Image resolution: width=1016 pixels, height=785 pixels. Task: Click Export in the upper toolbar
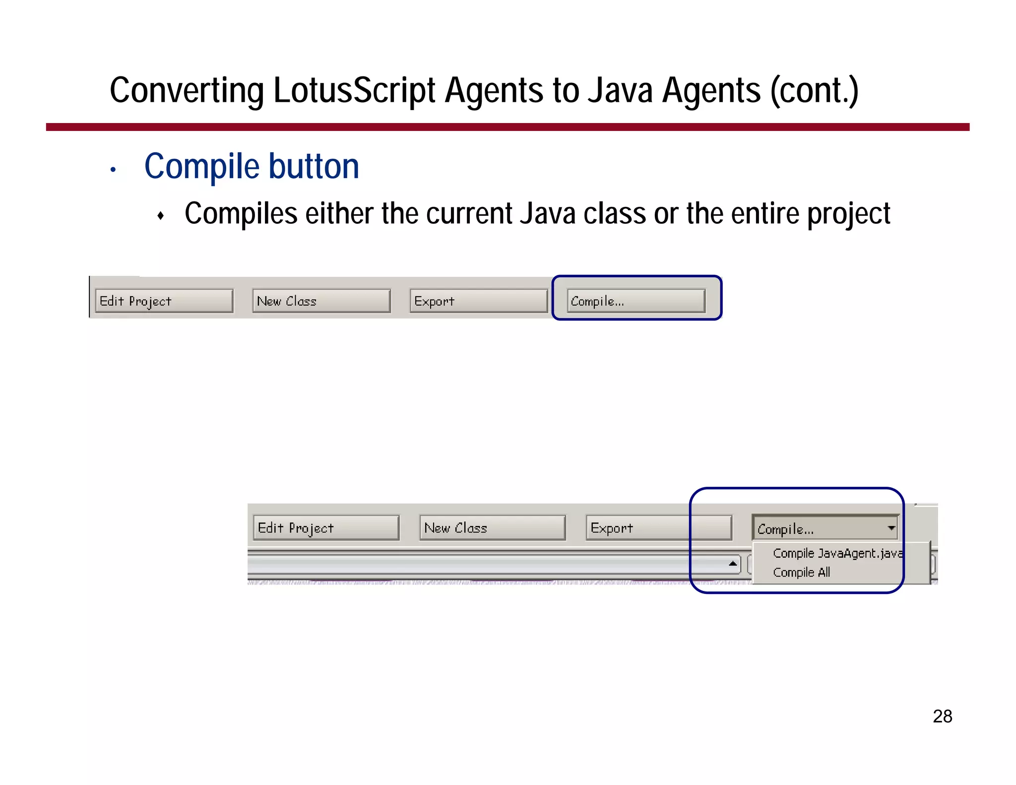[479, 301]
